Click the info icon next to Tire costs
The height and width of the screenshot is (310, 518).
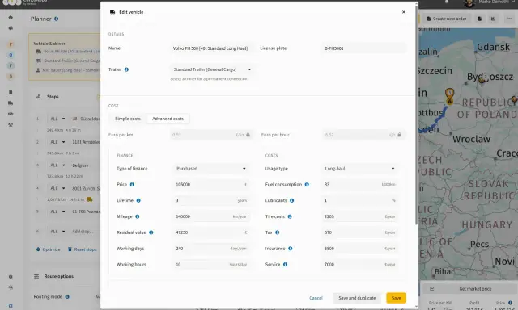coord(290,216)
